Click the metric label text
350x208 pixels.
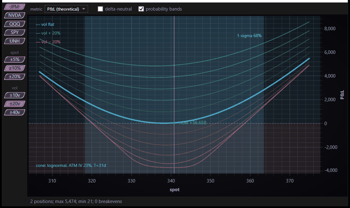(x=36, y=9)
